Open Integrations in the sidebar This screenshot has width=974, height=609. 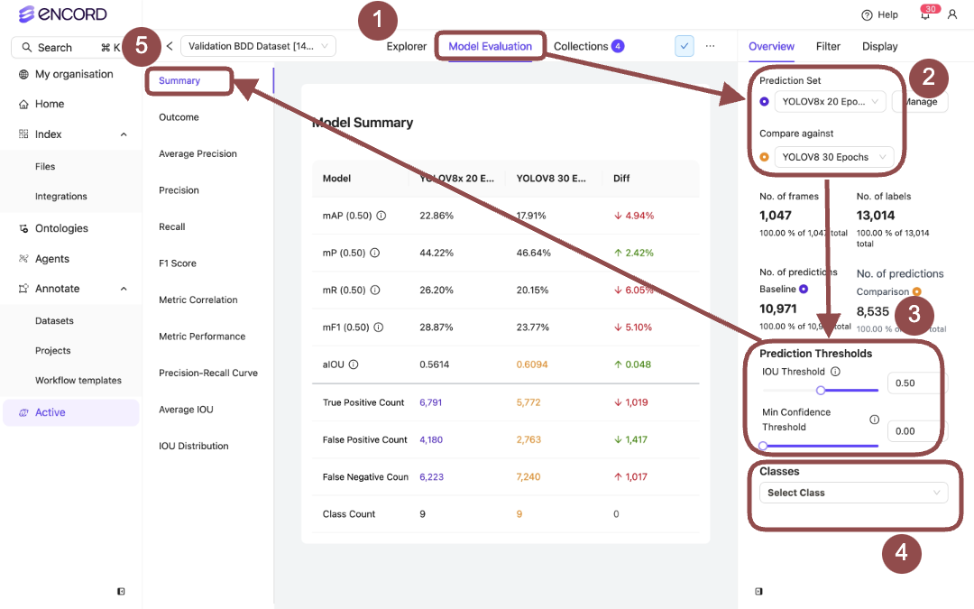[x=61, y=197]
